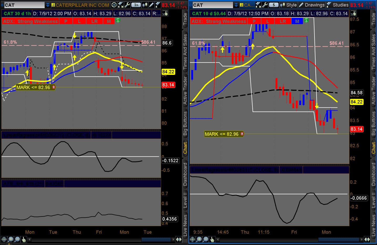Image resolution: width=377 pixels, height=245 pixels.
Task: Open the Trade side tab on right panel
Action: click(374, 19)
